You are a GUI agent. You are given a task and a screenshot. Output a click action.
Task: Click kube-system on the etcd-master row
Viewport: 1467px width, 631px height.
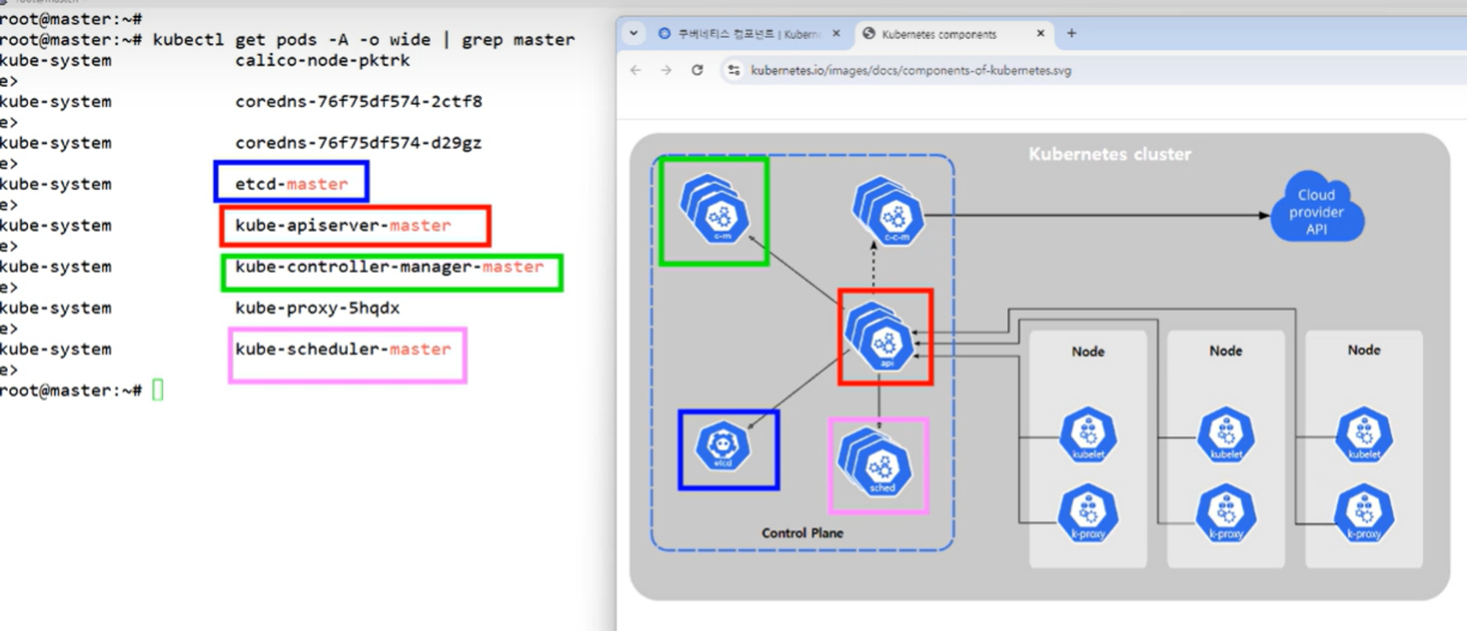coord(56,184)
